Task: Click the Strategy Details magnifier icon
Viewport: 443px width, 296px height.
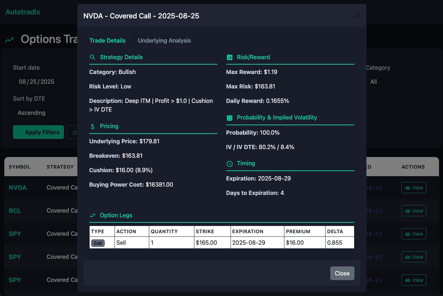Action: pos(93,57)
